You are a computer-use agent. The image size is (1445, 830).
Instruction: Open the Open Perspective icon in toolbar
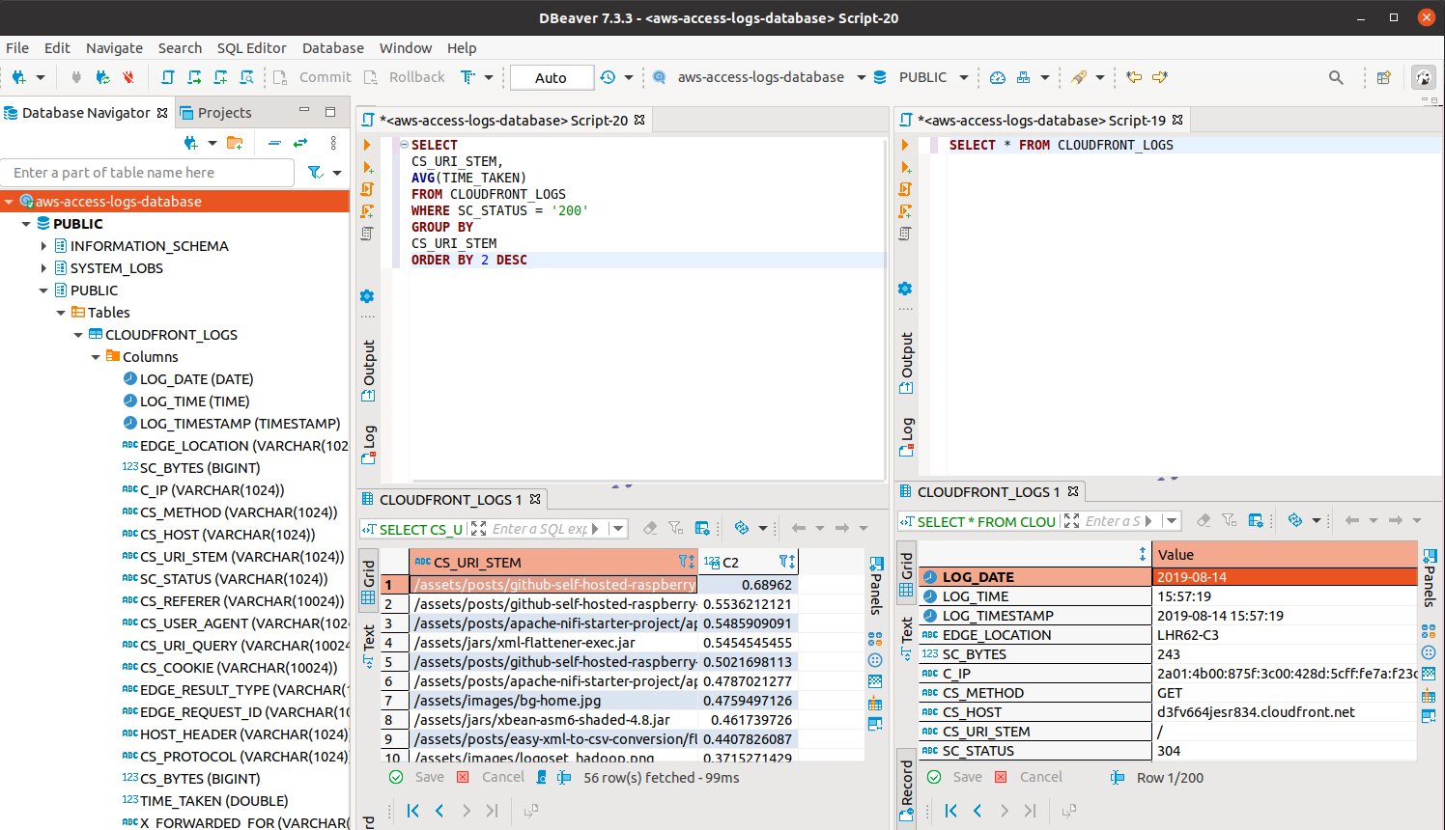click(x=1383, y=77)
